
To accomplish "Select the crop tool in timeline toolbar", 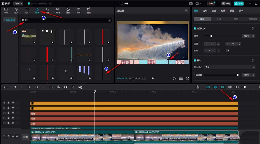I will 73,87.
